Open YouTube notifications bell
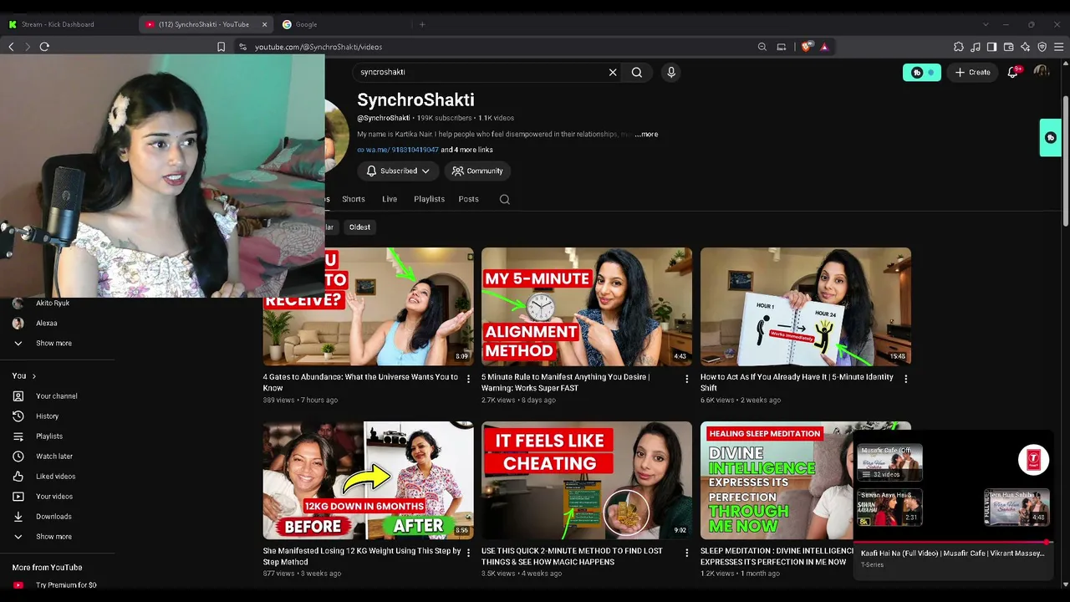This screenshot has width=1070, height=602. click(1013, 72)
